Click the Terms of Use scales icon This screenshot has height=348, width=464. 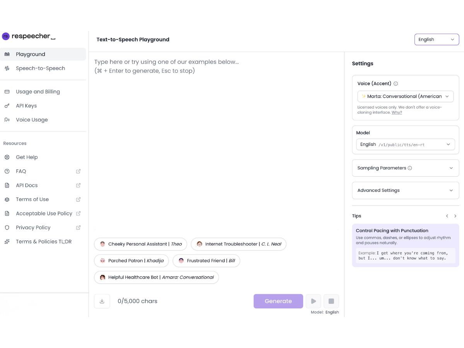(7, 200)
